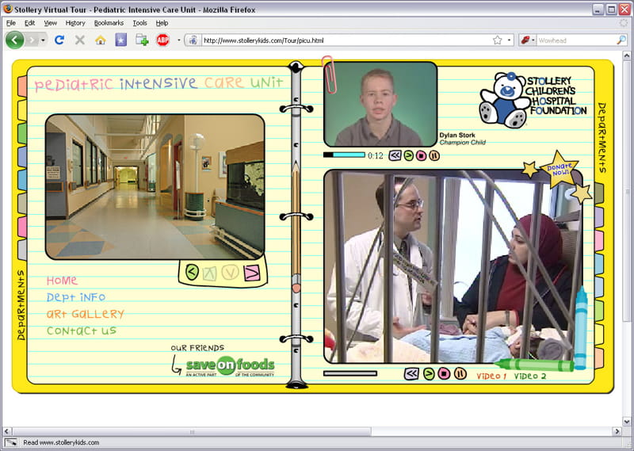Click the new tab plus icon in toolbar
Viewport: 634px width, 451px height.
pos(142,40)
